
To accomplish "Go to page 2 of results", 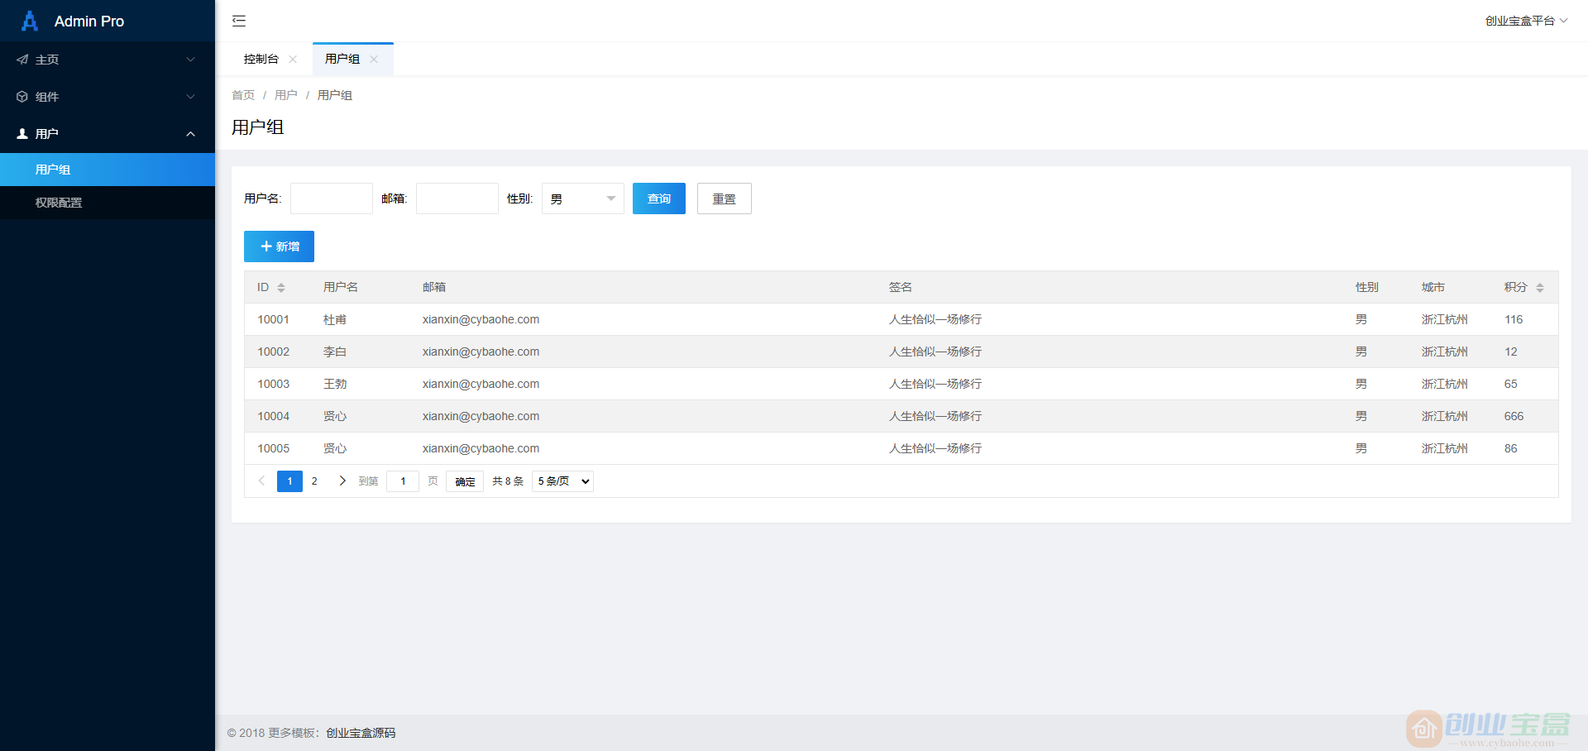I will point(314,481).
